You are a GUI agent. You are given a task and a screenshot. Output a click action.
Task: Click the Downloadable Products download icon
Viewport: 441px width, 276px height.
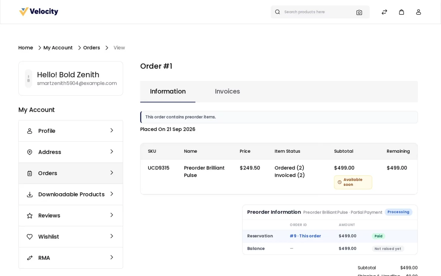[30, 194]
